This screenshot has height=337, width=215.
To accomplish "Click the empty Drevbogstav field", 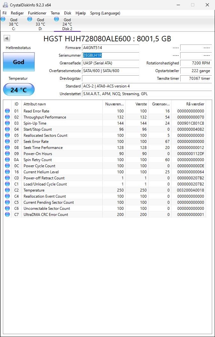I will tap(110, 78).
